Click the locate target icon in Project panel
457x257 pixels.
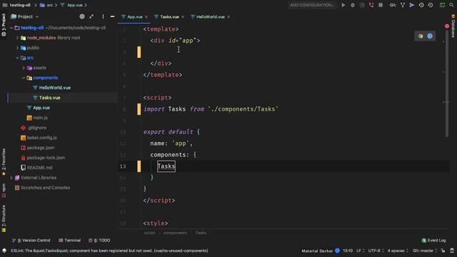coord(82,16)
